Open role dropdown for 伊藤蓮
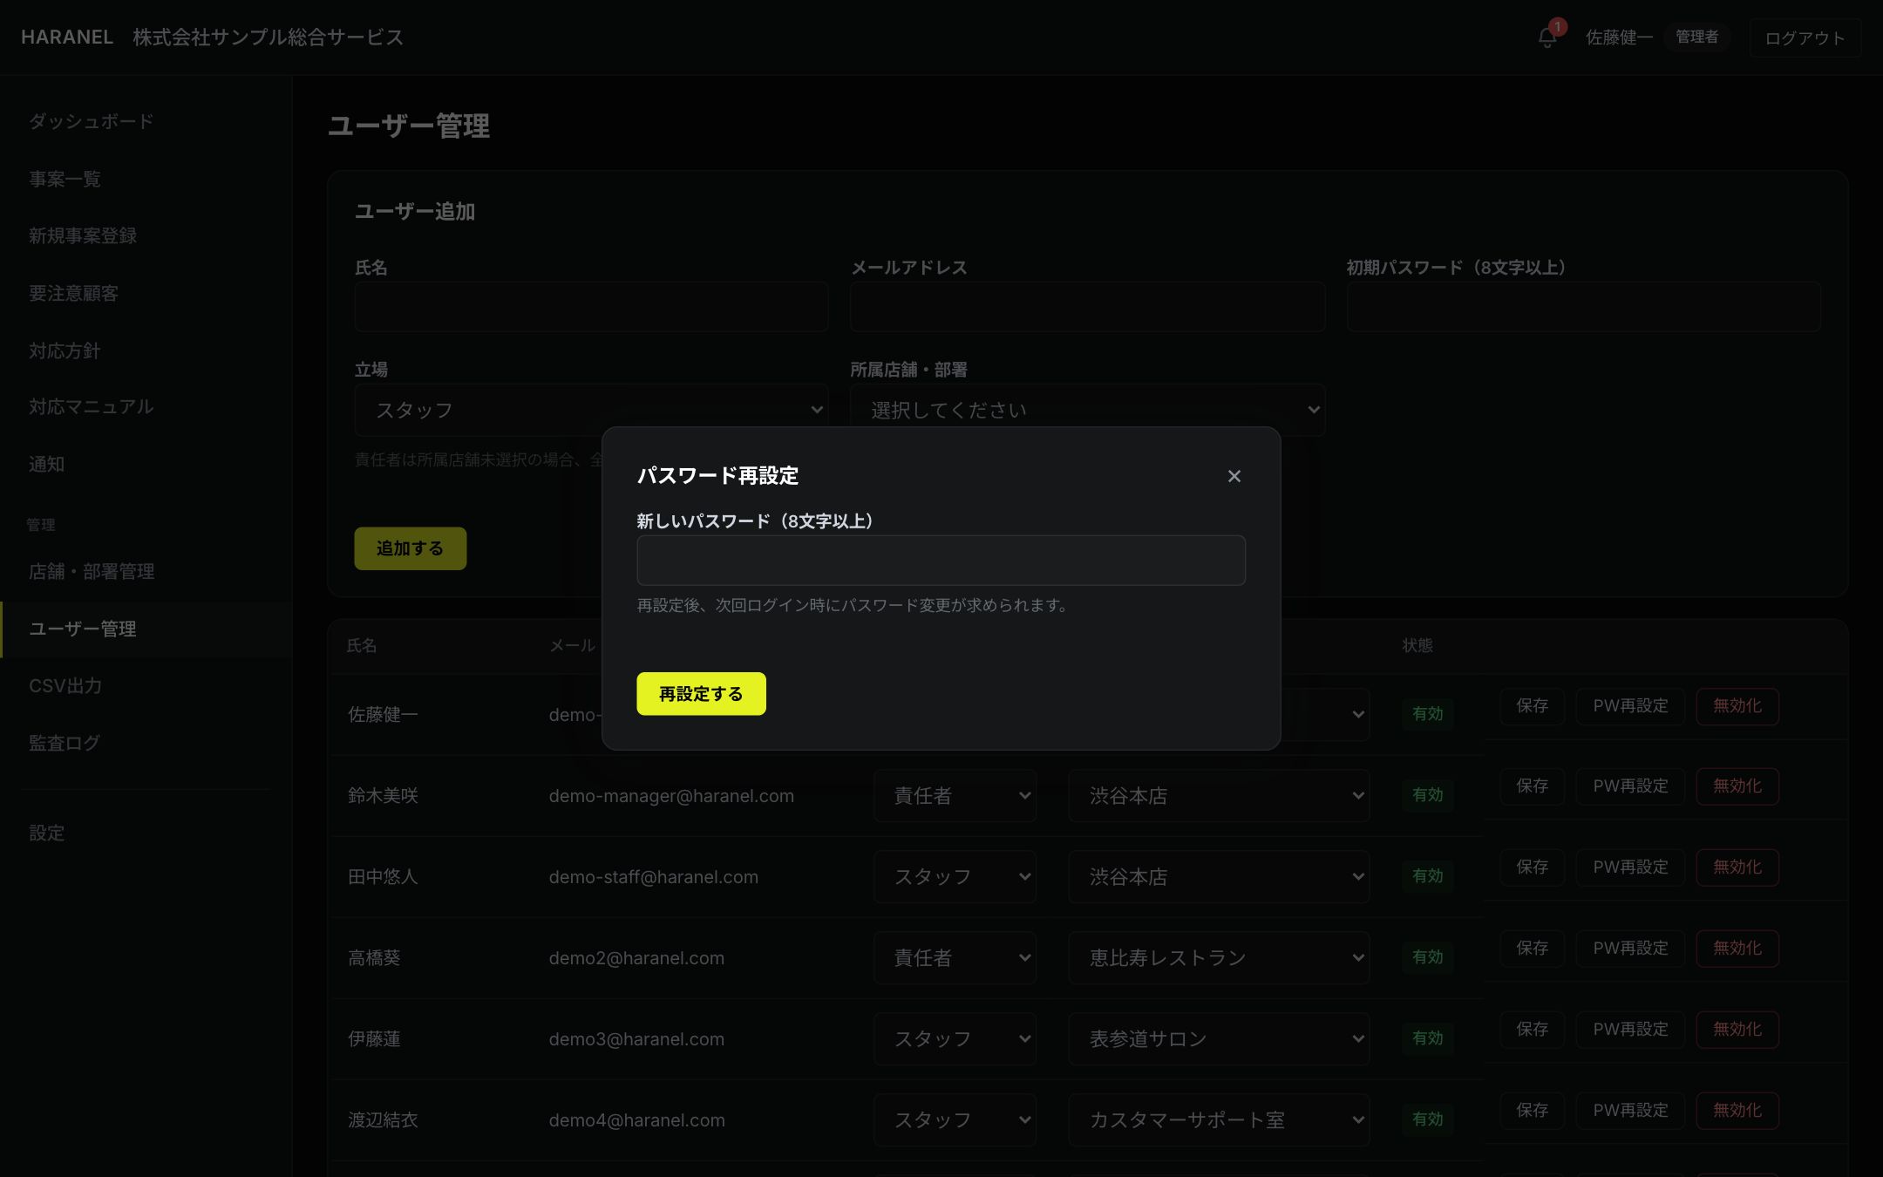Viewport: 1883px width, 1177px height. pyautogui.click(x=955, y=1038)
